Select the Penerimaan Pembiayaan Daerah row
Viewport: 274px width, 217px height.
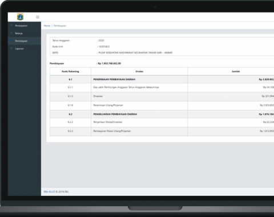coord(162,79)
